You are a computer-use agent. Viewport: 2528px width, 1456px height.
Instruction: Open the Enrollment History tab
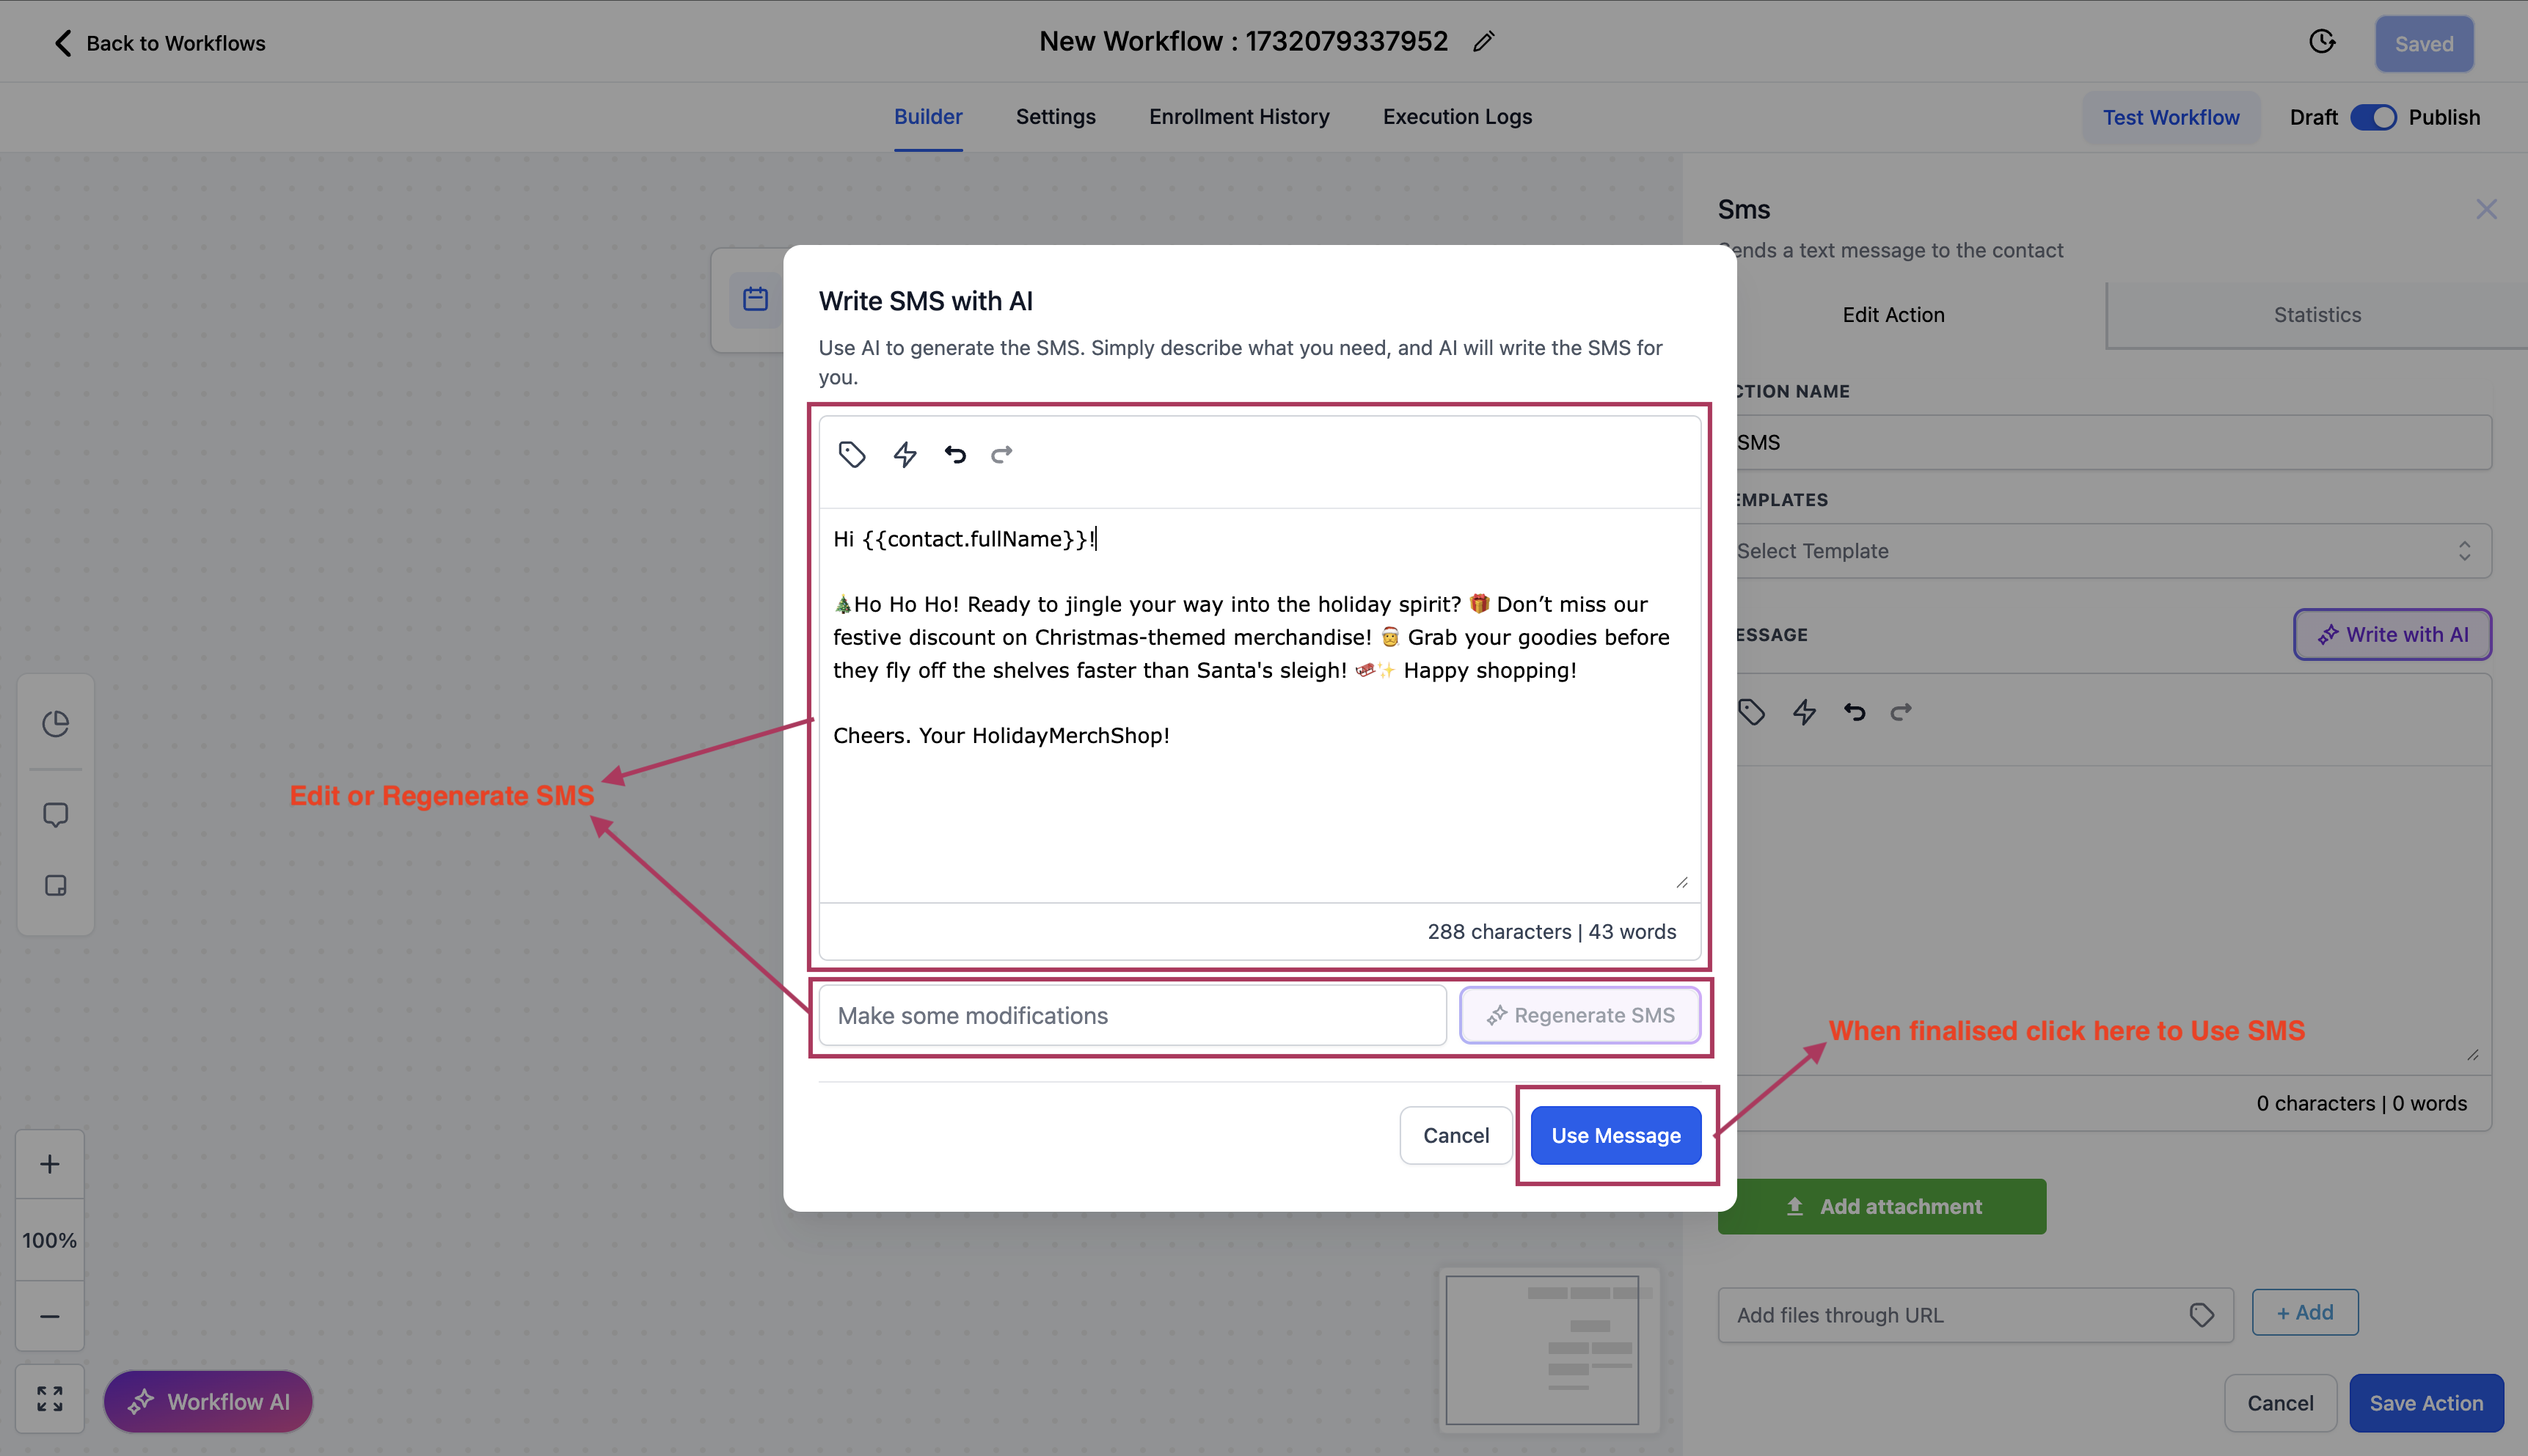coord(1239,117)
